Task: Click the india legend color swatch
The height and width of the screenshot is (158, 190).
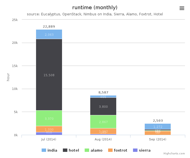Action: pos(44,150)
